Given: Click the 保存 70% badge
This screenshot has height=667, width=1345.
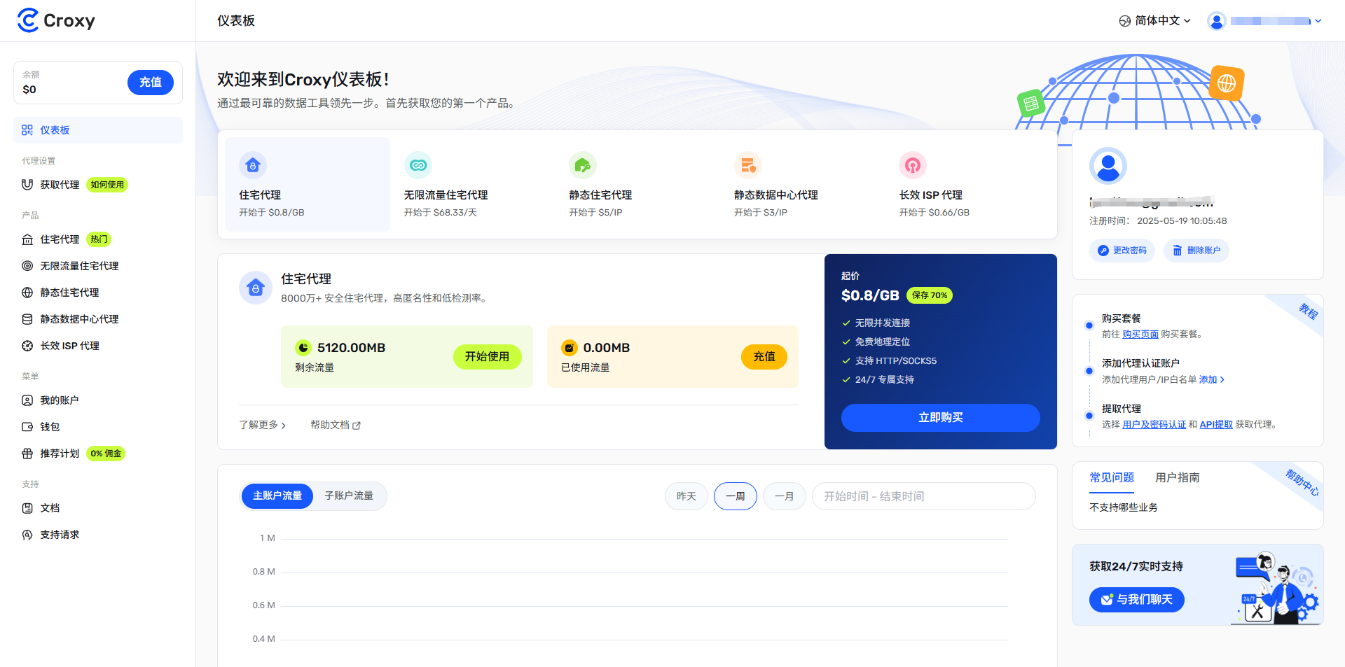Looking at the screenshot, I should (930, 295).
